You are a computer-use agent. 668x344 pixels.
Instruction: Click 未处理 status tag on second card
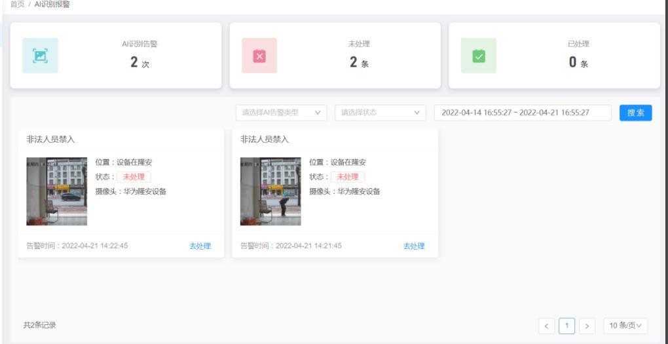pyautogui.click(x=348, y=177)
